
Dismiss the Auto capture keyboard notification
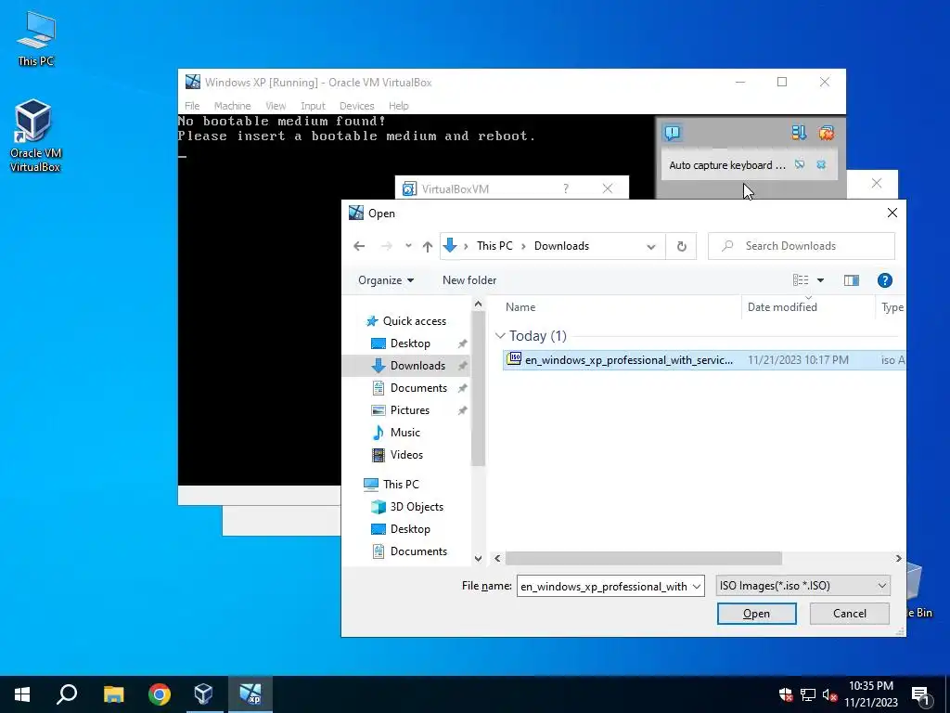(821, 164)
